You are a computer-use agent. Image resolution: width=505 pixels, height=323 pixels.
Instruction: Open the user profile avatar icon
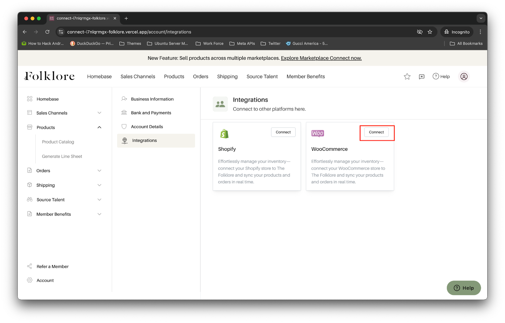[x=464, y=76]
